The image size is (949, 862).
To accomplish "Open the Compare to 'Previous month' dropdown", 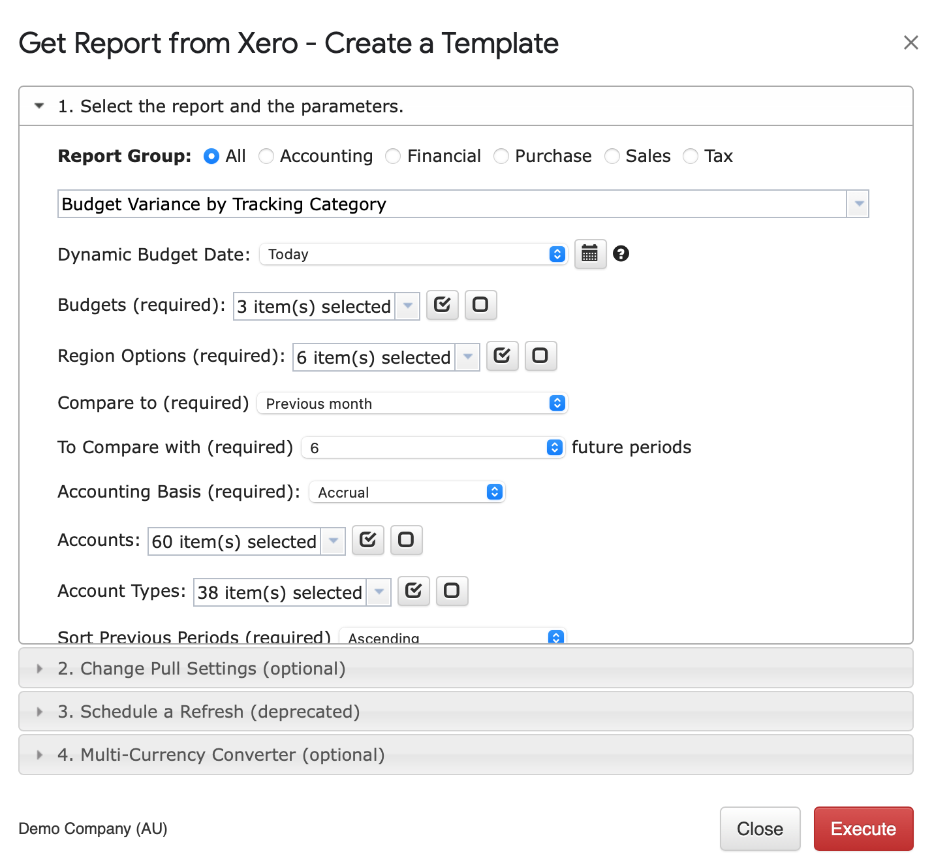I will (x=412, y=403).
